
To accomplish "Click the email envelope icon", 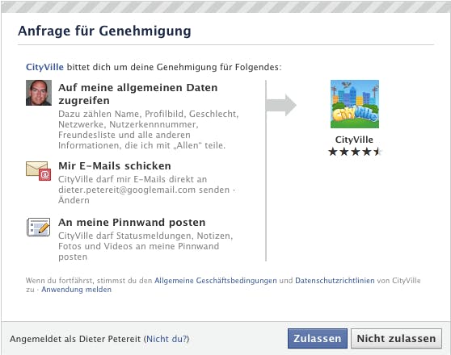I will pos(39,171).
